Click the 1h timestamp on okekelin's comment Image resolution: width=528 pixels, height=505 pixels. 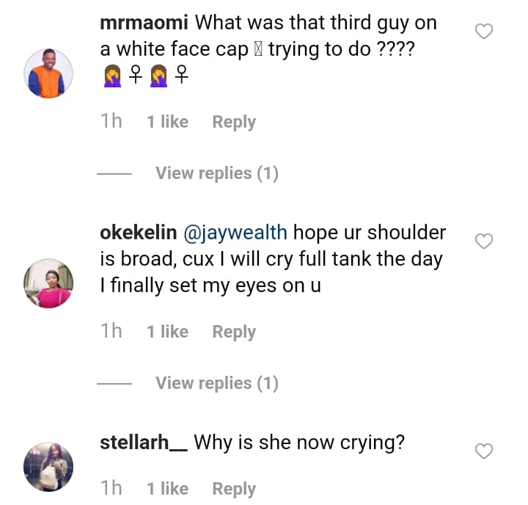click(111, 332)
